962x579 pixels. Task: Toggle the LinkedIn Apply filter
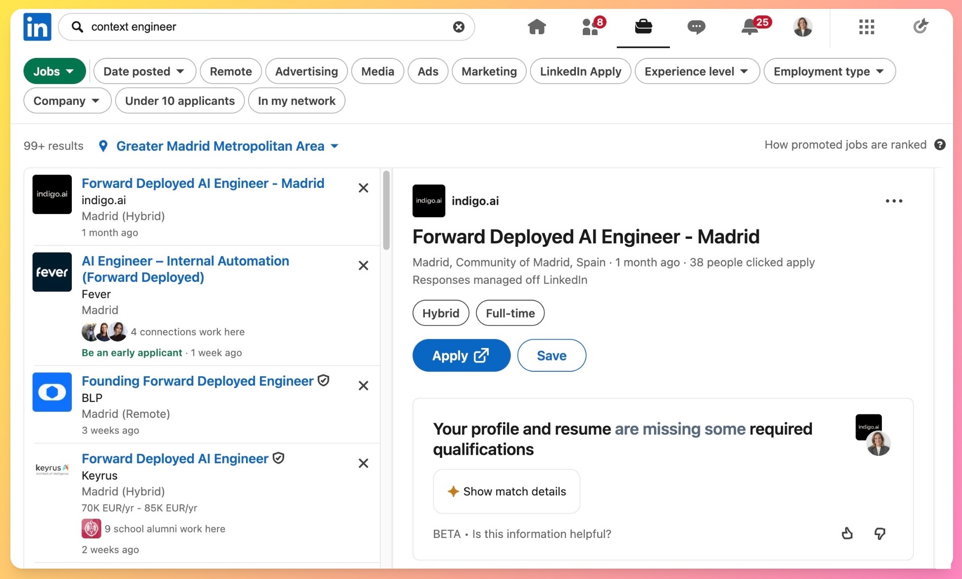click(x=580, y=71)
